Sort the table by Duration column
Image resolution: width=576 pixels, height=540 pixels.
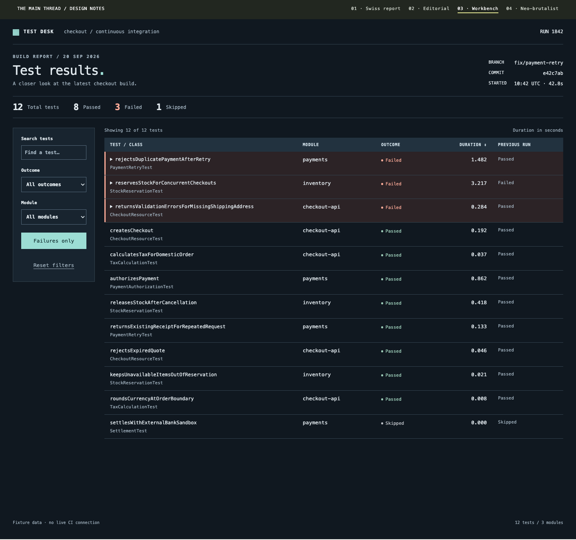pos(473,145)
